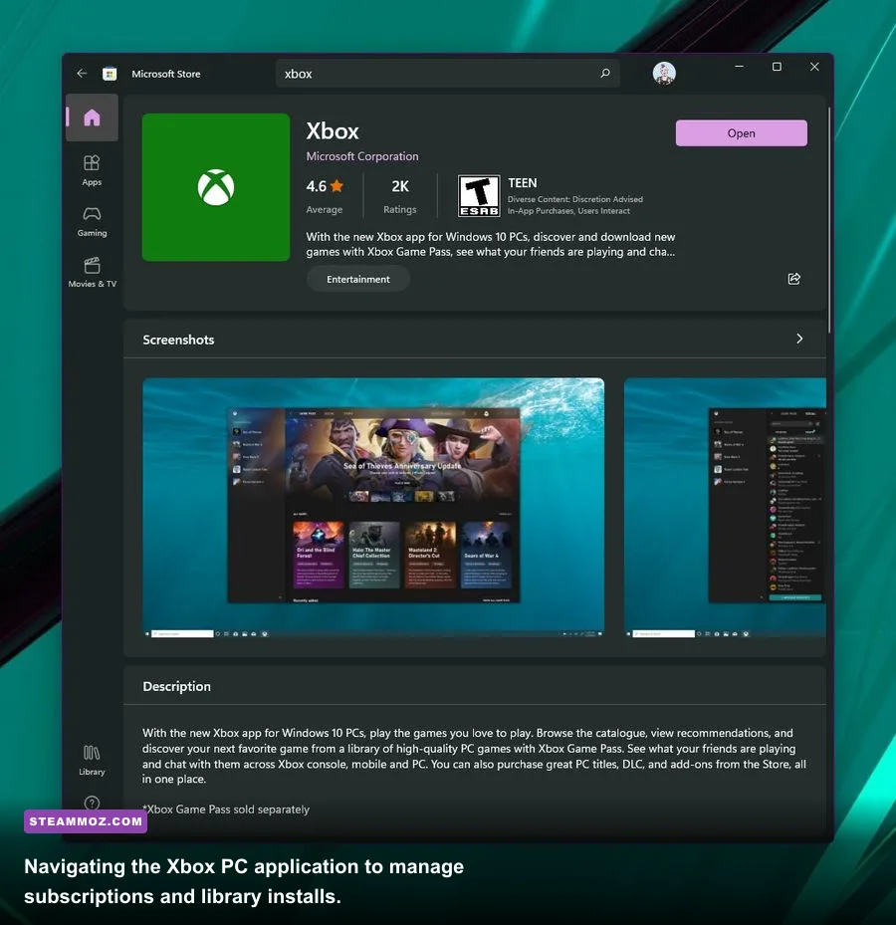The height and width of the screenshot is (925, 896).
Task: Share the Xbox app page
Action: [793, 279]
